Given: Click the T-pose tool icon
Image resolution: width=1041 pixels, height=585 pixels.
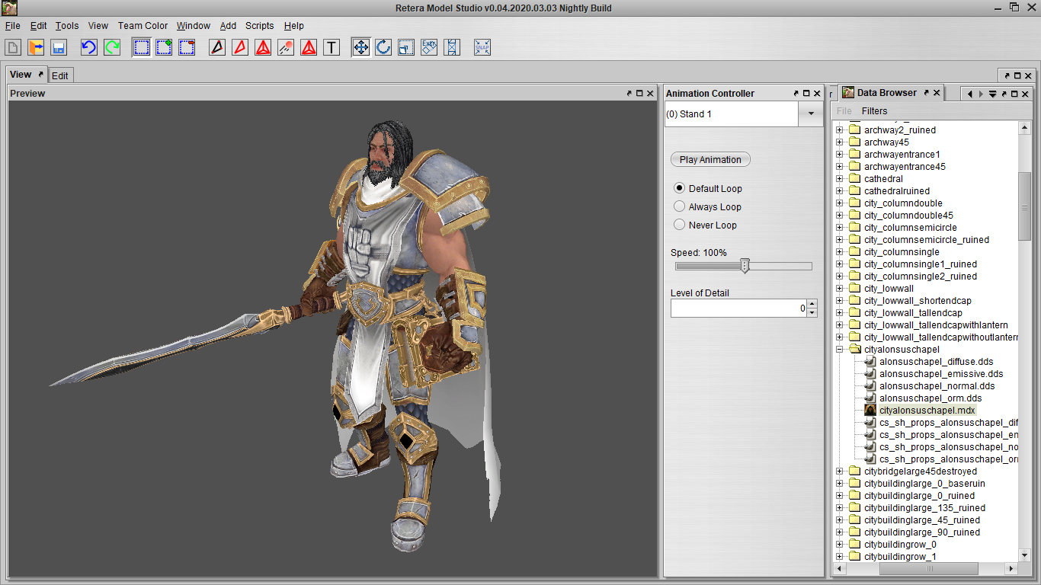Looking at the screenshot, I should (332, 47).
